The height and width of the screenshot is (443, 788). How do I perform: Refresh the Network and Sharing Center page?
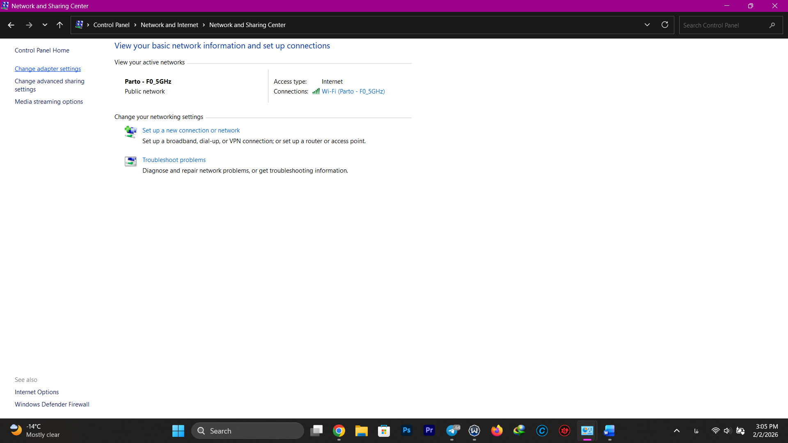(665, 25)
